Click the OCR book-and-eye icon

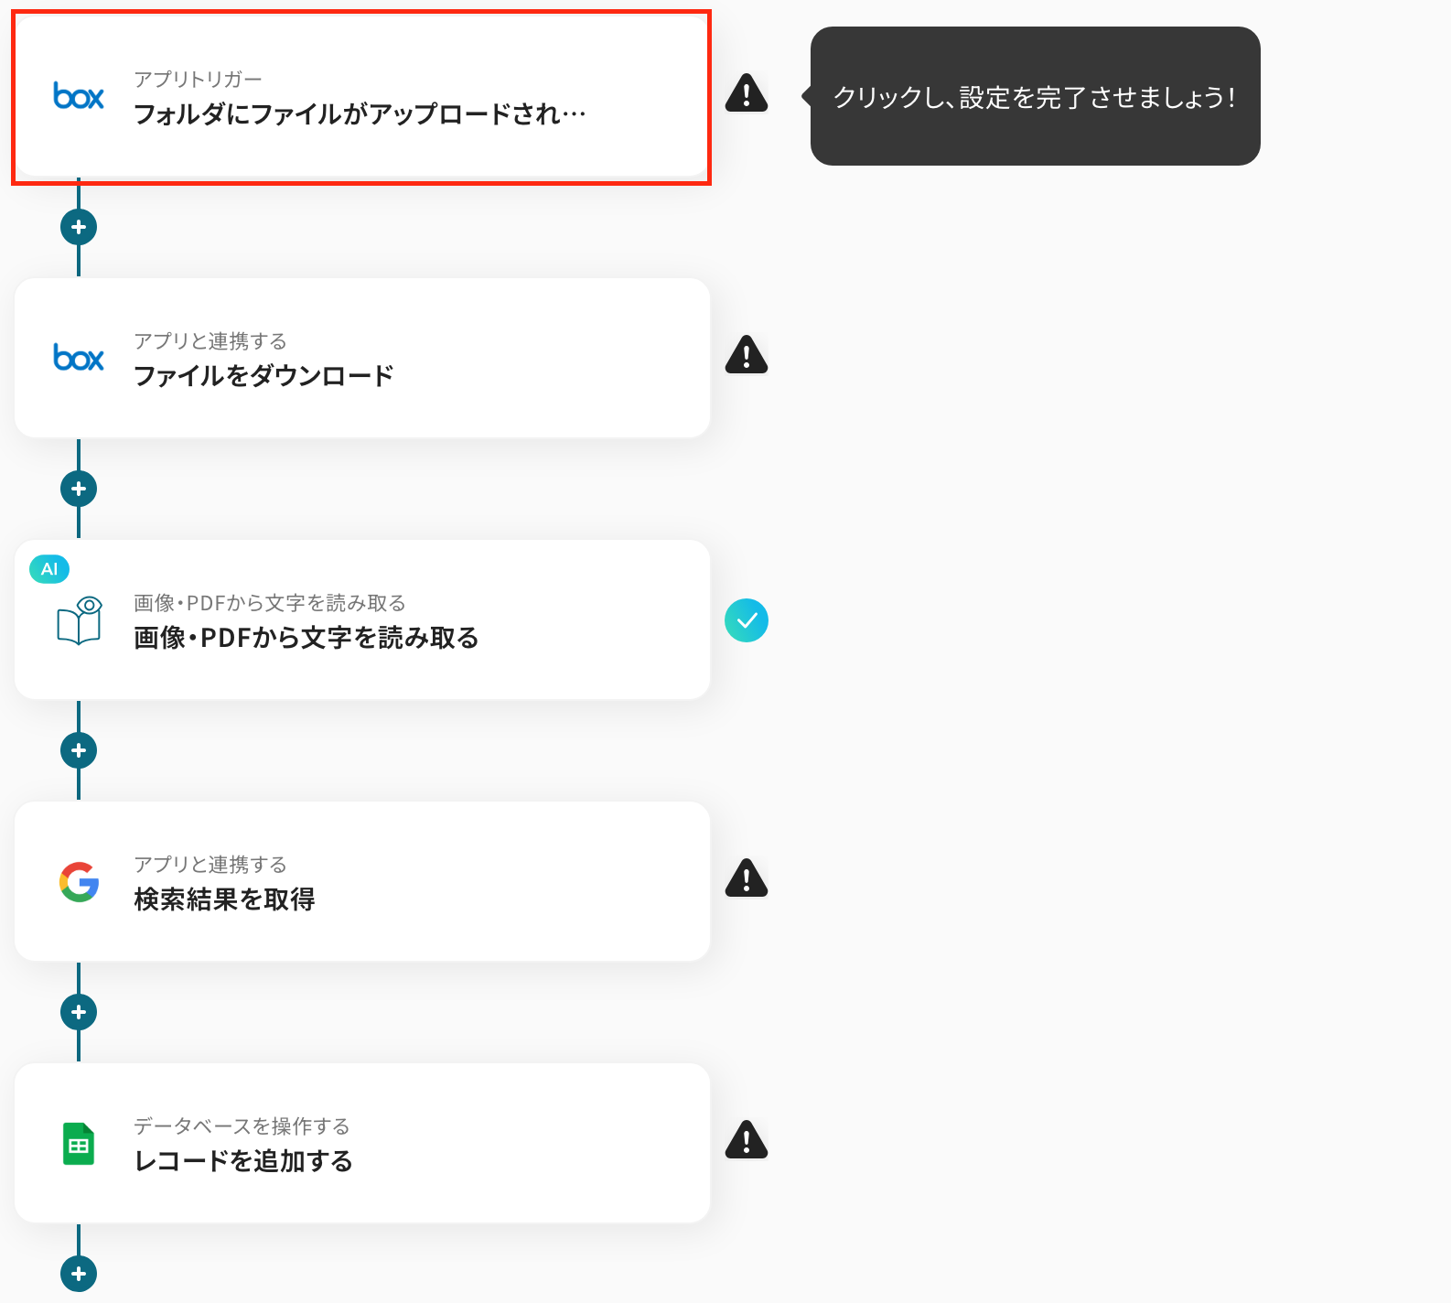tap(80, 620)
